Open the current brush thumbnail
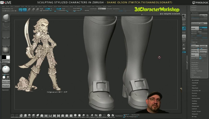Viewport: 209px width, 119px height. pos(6,18)
